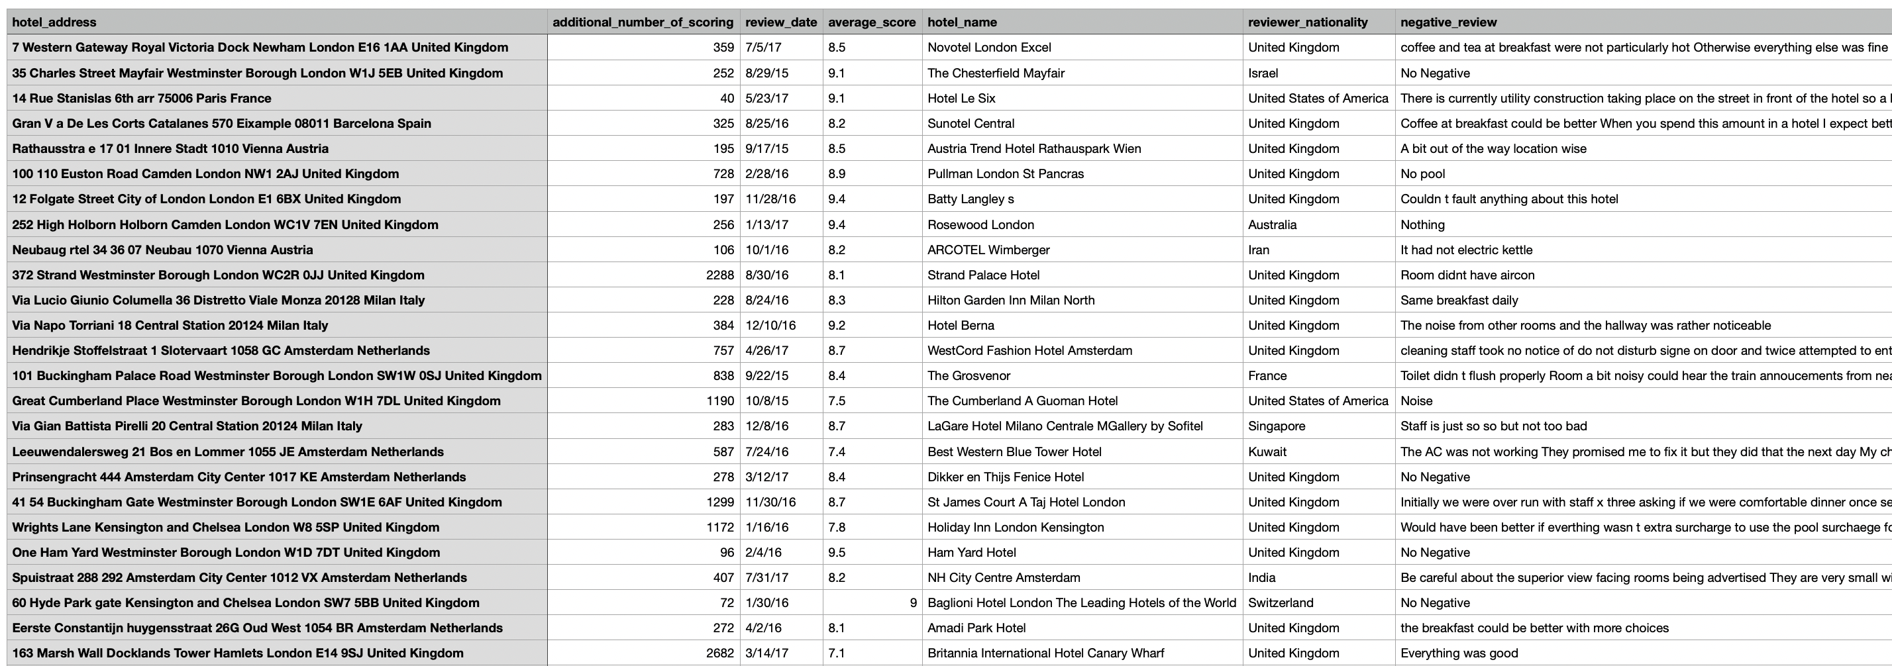Click the 'Noise' negative review cell
The image size is (1892, 666).
1644,401
